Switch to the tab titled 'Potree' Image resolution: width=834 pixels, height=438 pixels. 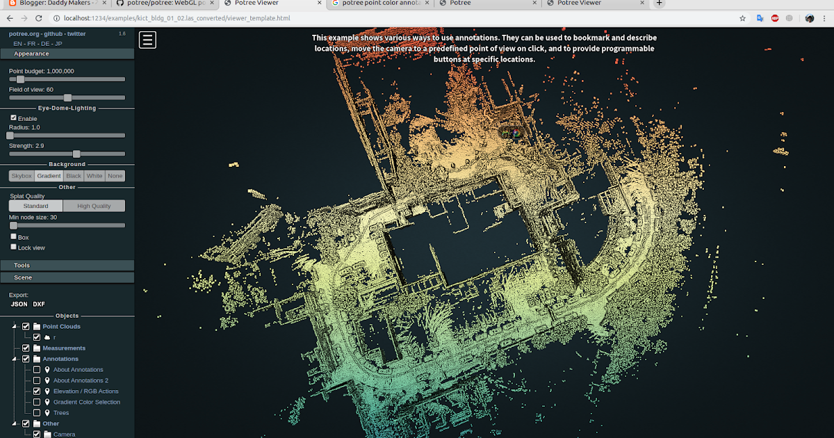[487, 3]
